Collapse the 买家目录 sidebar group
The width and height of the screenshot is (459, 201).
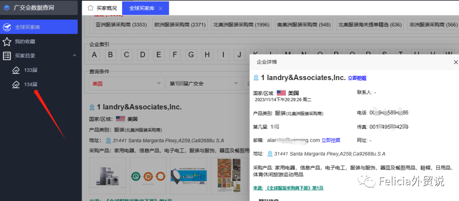tap(74, 55)
